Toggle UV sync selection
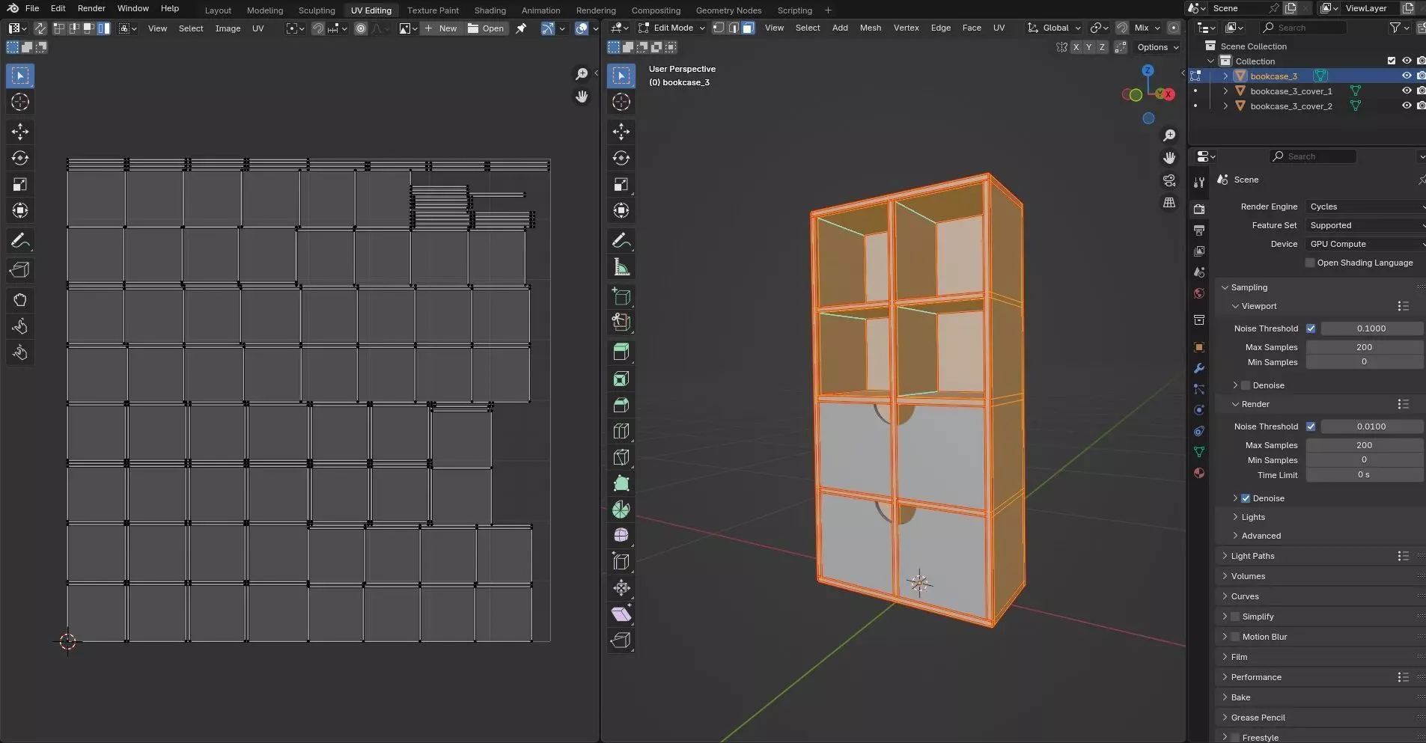Image resolution: width=1426 pixels, height=743 pixels. click(40, 28)
